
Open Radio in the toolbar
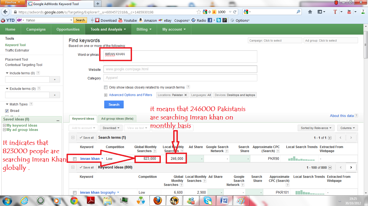click(199, 20)
